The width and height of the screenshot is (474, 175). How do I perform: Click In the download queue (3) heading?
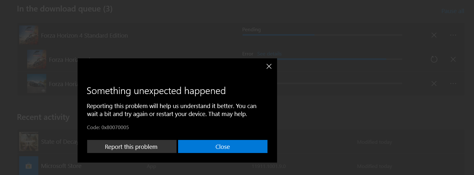(65, 9)
